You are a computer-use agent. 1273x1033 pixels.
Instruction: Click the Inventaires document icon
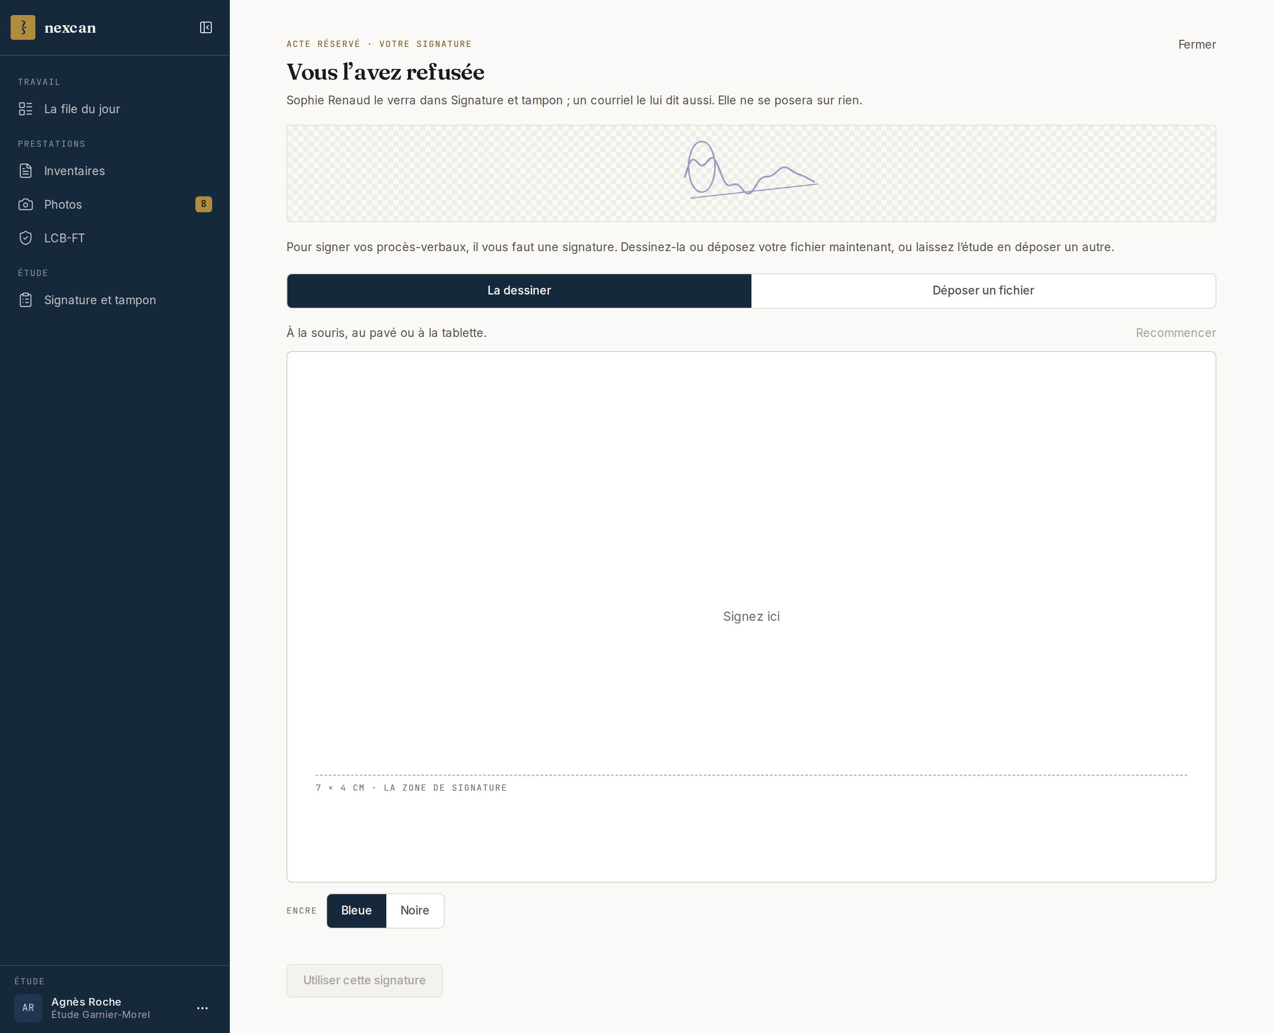coord(26,171)
